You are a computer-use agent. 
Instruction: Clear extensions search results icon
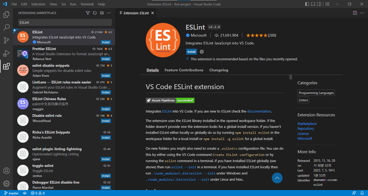(x=102, y=13)
